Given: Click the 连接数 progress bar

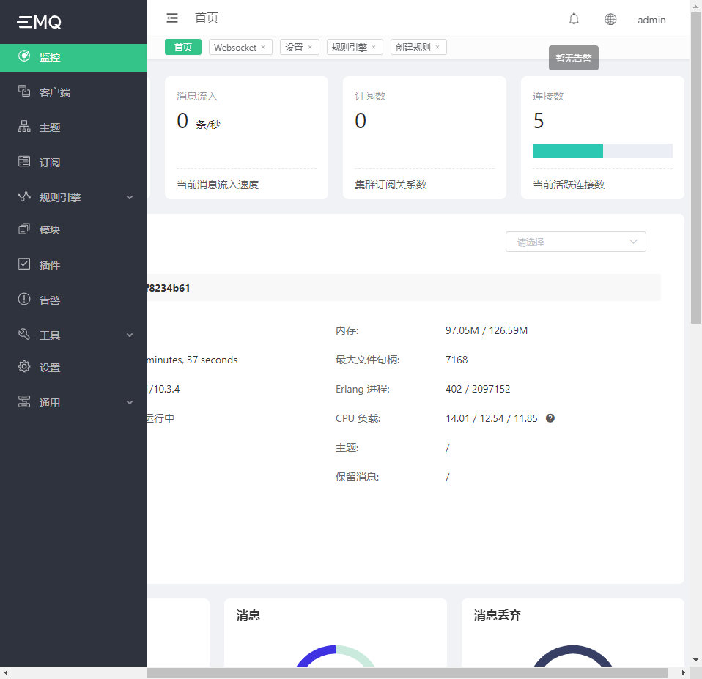Looking at the screenshot, I should pyautogui.click(x=602, y=150).
